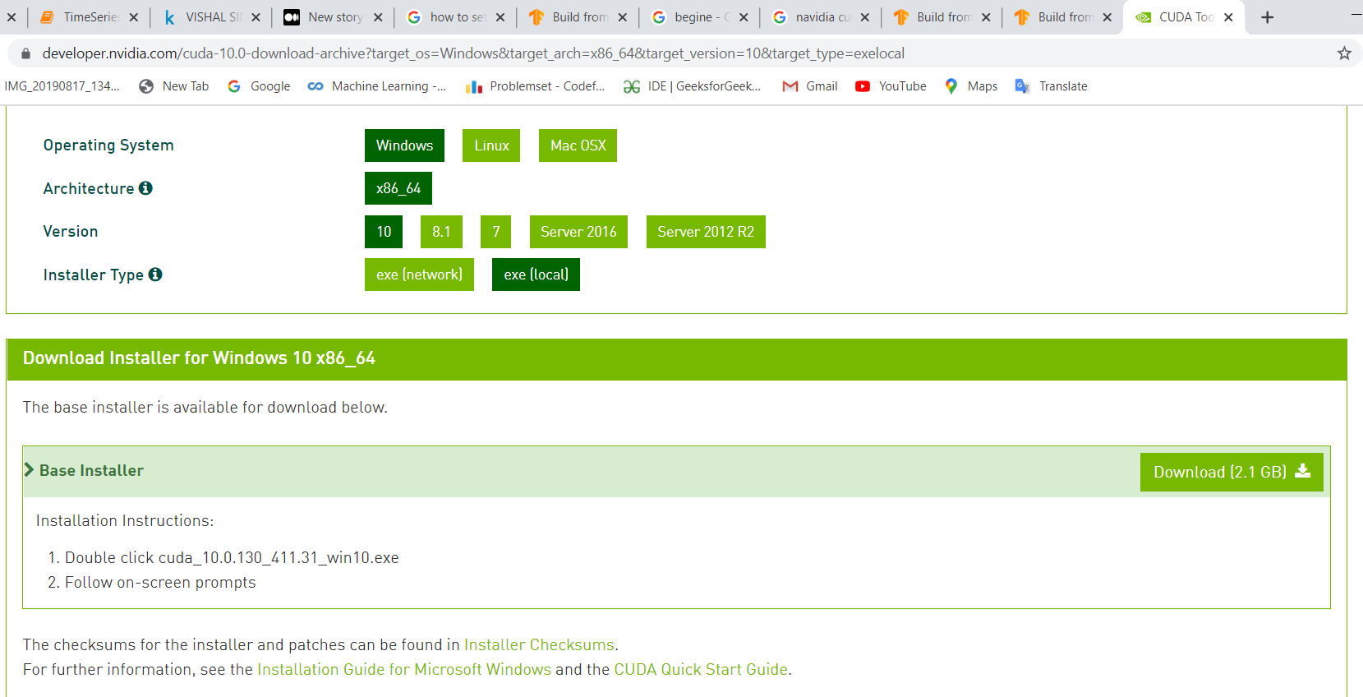The image size is (1363, 697).
Task: Close the New story tab
Action: tap(378, 17)
